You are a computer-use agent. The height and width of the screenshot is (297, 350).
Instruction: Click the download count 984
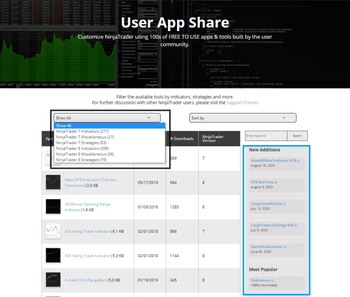pos(173,183)
